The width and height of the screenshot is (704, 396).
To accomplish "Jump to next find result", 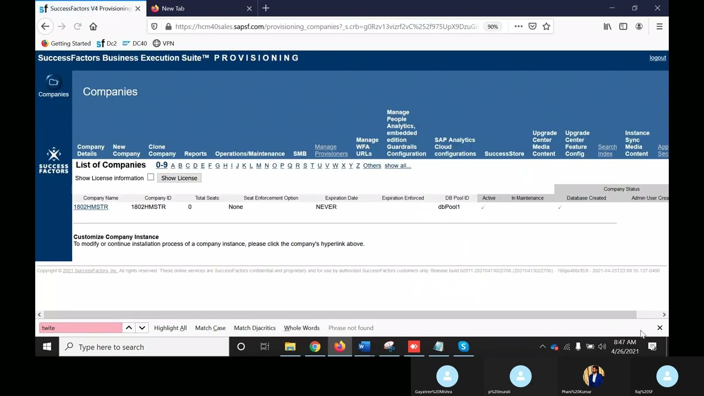I will pos(142,328).
